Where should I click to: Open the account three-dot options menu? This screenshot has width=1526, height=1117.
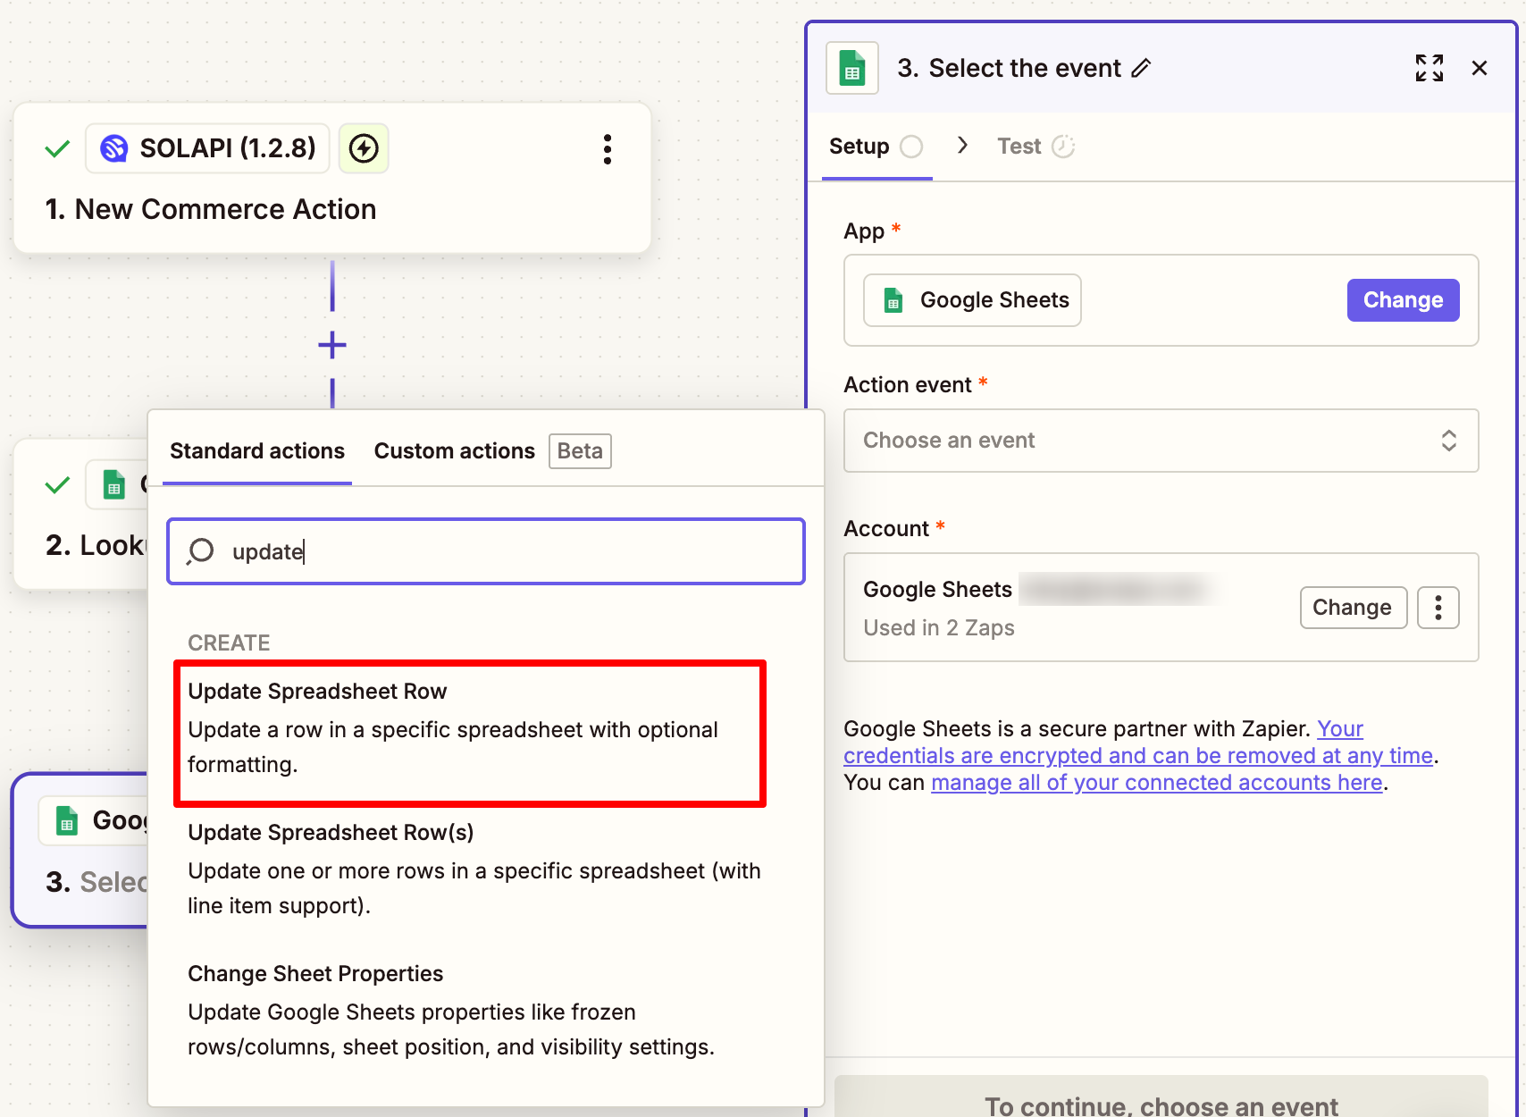pos(1438,608)
